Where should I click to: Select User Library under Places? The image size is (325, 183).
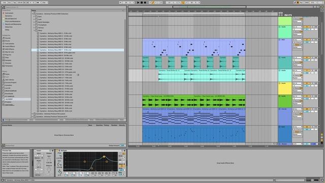(9, 80)
